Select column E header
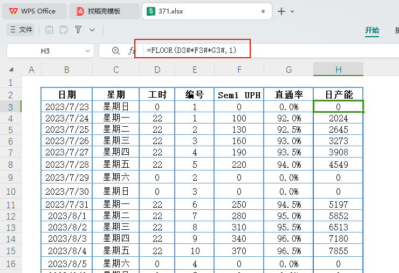 point(195,70)
